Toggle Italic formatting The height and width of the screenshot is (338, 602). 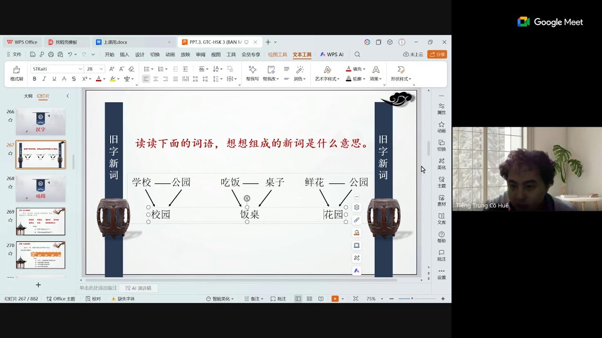click(44, 79)
